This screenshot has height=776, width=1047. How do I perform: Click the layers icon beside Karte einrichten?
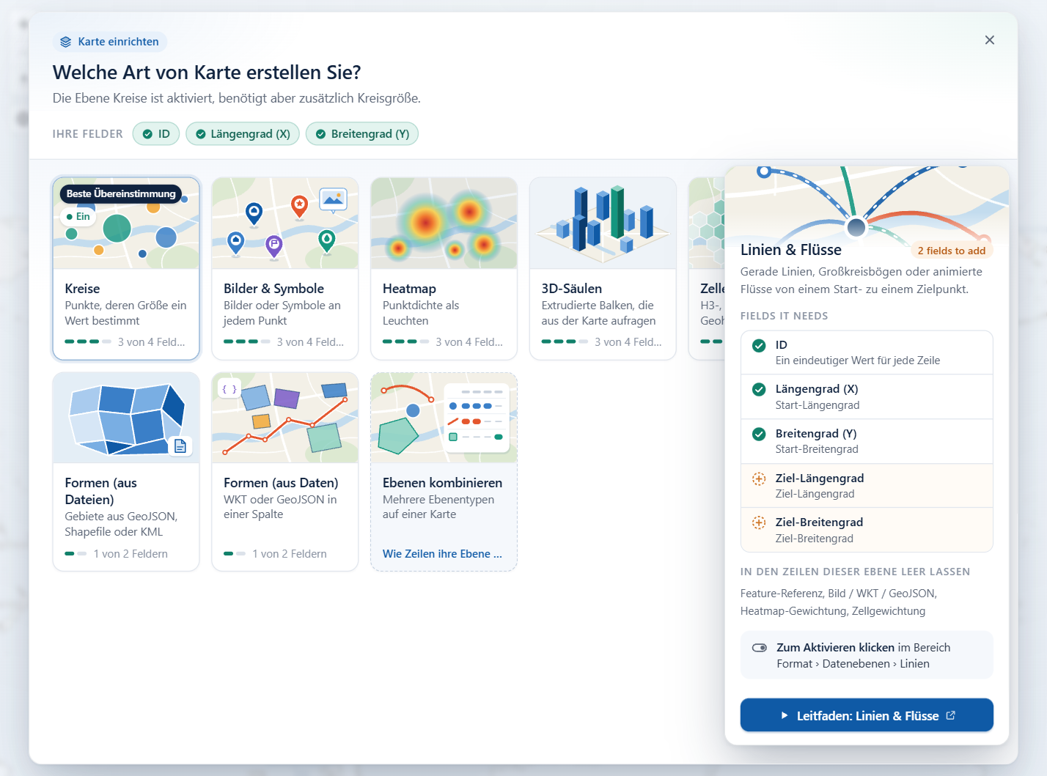[66, 42]
